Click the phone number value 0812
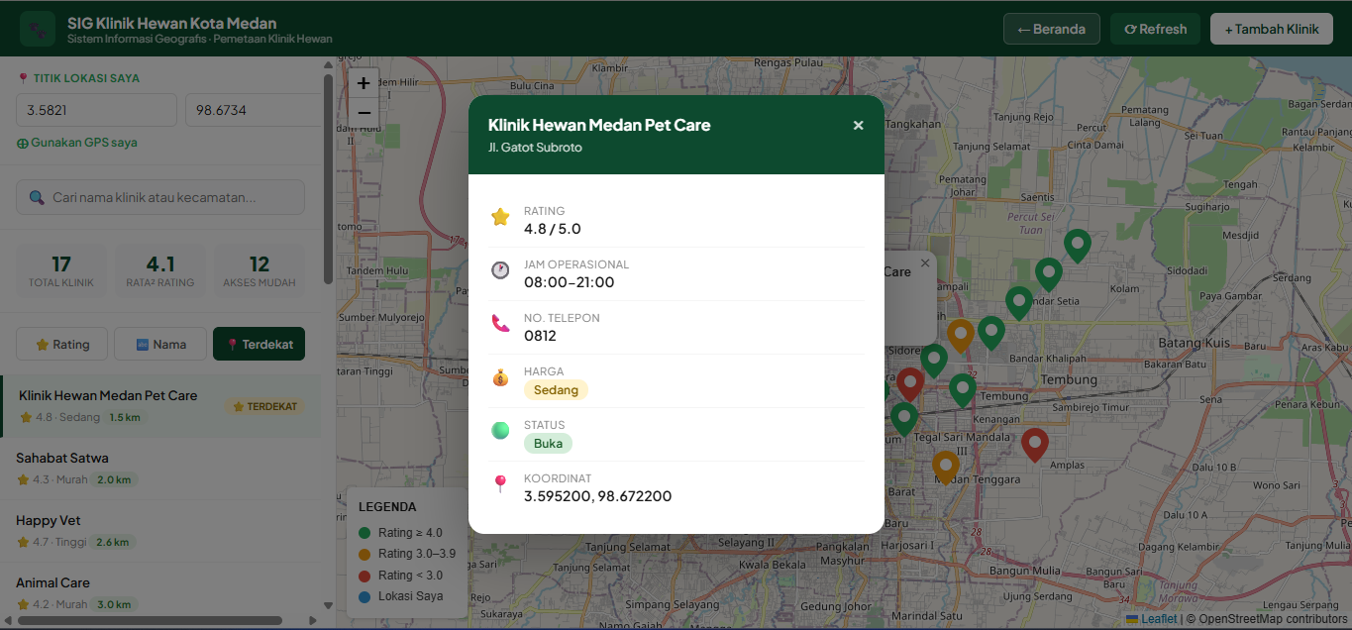This screenshot has height=630, width=1352. point(541,336)
